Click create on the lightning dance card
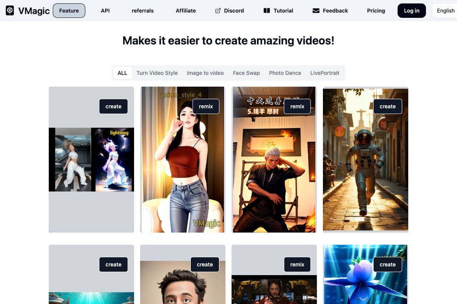The image size is (457, 304). (x=113, y=106)
